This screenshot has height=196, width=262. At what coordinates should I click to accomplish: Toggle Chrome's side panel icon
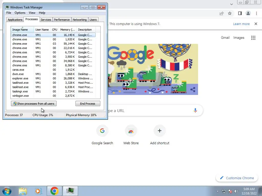coord(240,13)
